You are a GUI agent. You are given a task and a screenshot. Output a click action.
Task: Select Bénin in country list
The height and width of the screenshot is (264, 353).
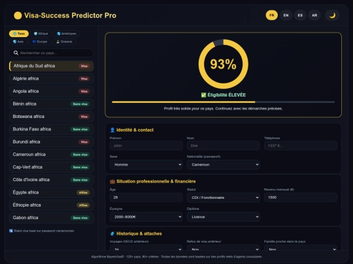(52, 104)
